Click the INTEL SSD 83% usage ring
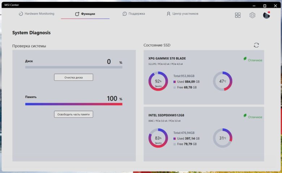 point(158,138)
